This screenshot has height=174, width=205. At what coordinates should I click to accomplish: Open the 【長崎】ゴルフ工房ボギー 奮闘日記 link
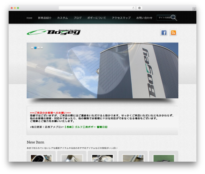pos(86,127)
